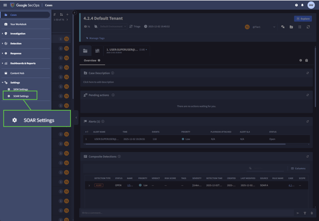This screenshot has width=319, height=221.
Task: Click the help question mark icon
Action: 296,5
